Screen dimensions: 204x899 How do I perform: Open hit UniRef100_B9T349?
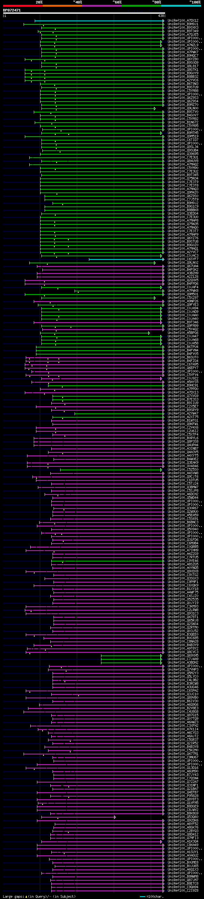click(183, 31)
